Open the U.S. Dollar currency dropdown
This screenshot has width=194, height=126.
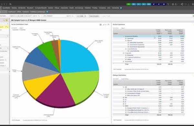[81, 16]
